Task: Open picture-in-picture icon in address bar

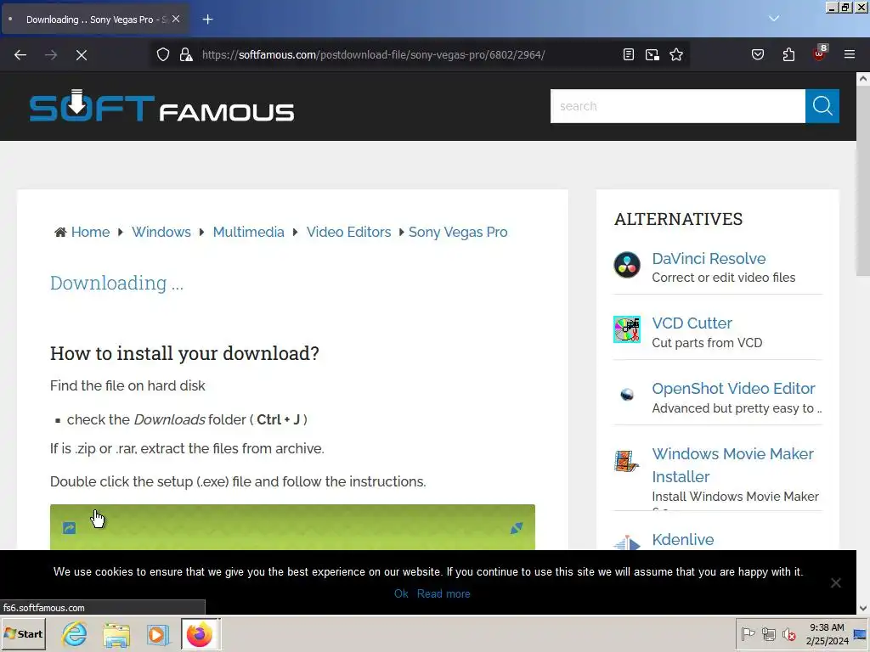Action: pyautogui.click(x=652, y=54)
